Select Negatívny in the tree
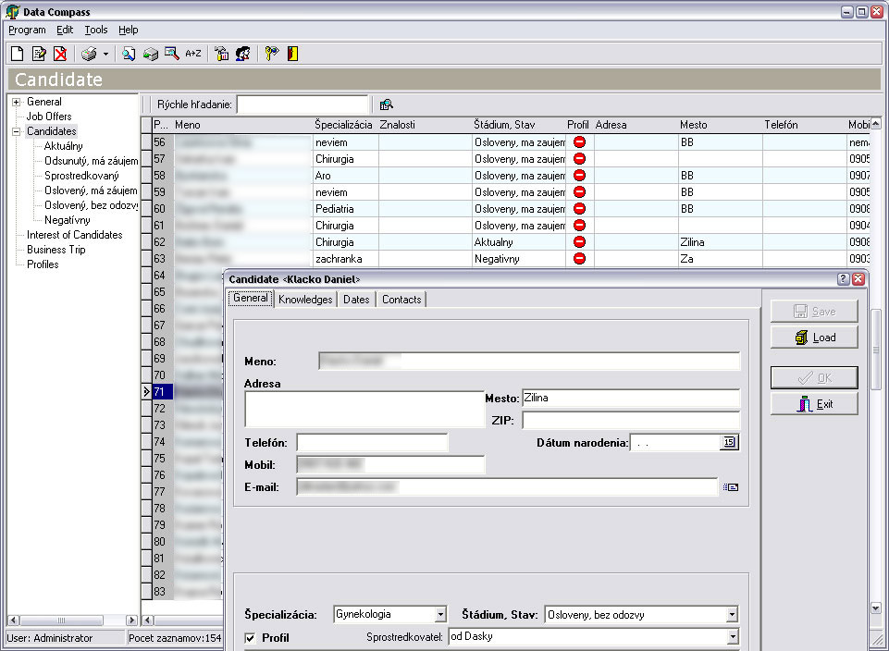Viewport: 889px width, 651px height. point(67,220)
